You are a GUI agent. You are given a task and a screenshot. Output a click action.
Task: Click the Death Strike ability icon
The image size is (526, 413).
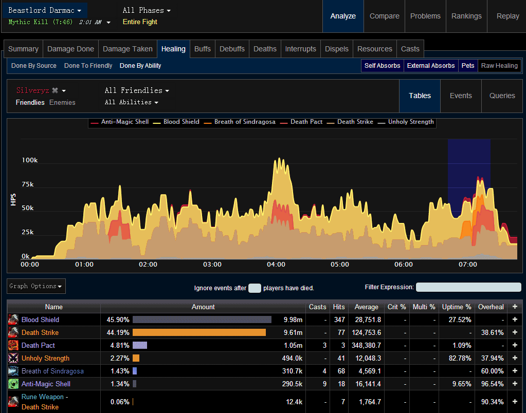click(x=13, y=332)
